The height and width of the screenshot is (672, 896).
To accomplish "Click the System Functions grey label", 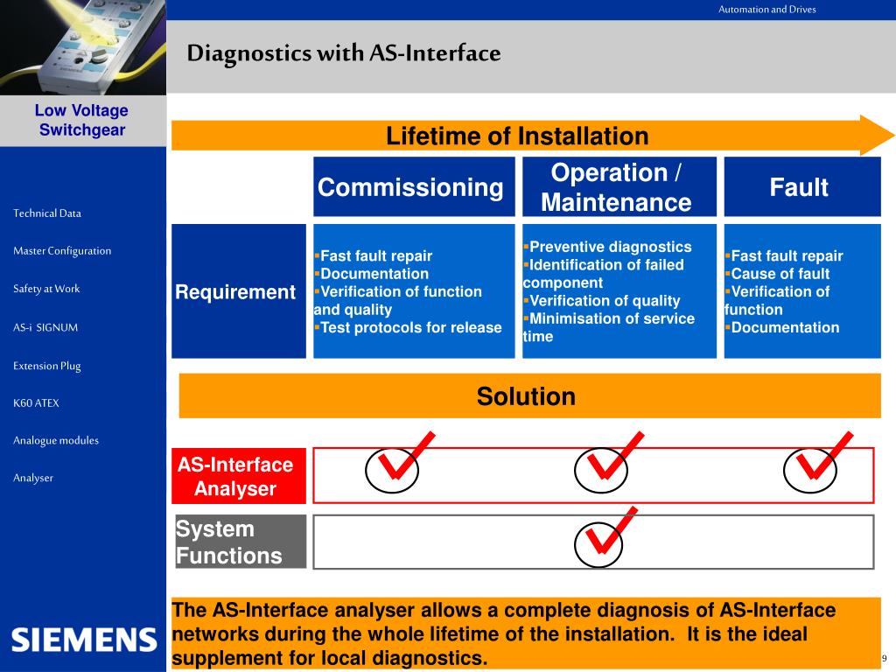I will click(x=241, y=542).
